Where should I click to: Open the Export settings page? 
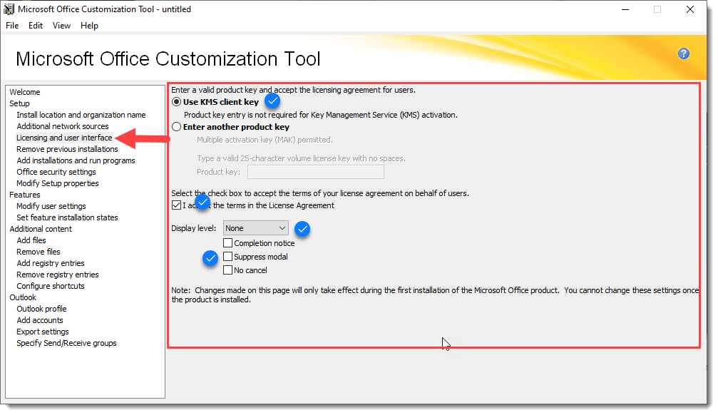click(x=43, y=332)
